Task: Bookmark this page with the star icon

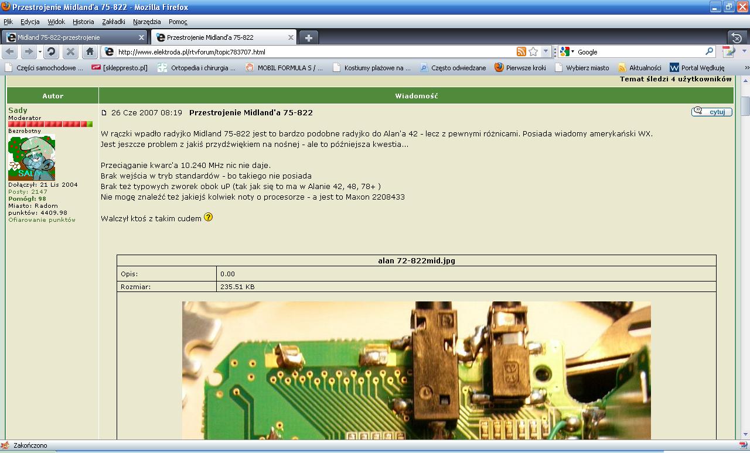Action: [x=533, y=52]
